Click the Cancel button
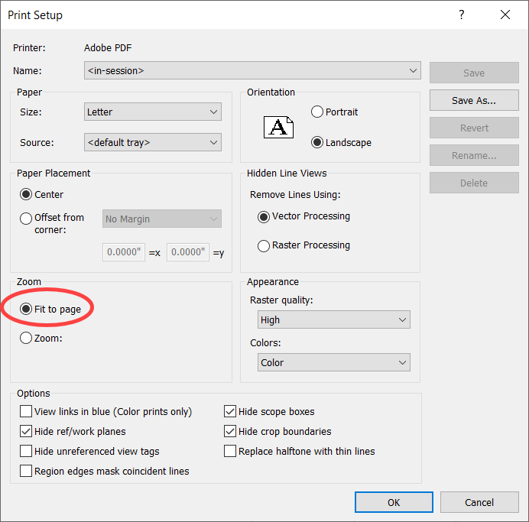This screenshot has width=529, height=522. [479, 502]
